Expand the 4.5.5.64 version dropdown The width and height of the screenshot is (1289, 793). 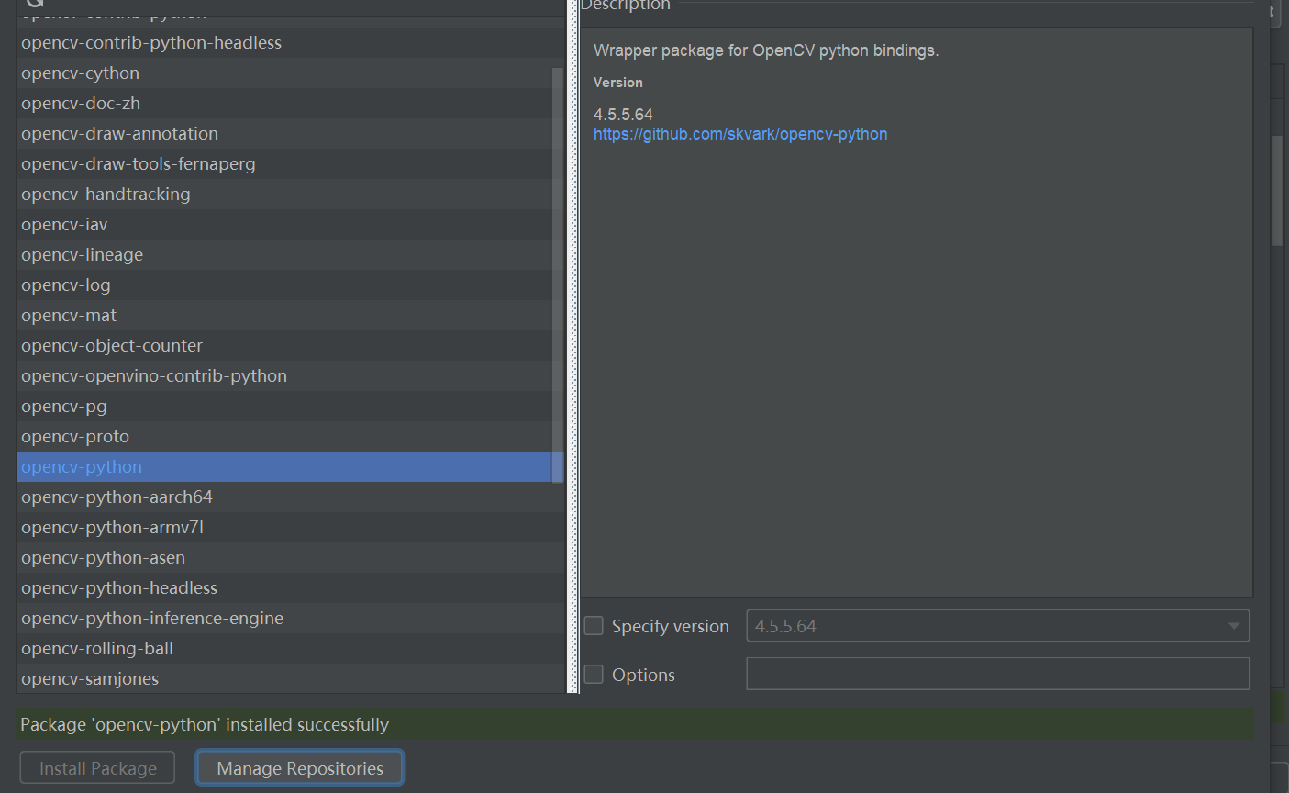1234,626
